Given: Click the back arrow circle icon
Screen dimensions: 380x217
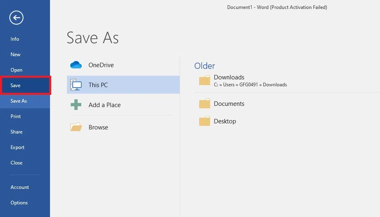Looking at the screenshot, I should (x=16, y=18).
